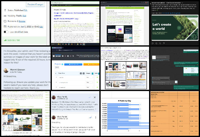Close the first Vikas Pande comment
The image size is (200, 137).
(x=95, y=97)
